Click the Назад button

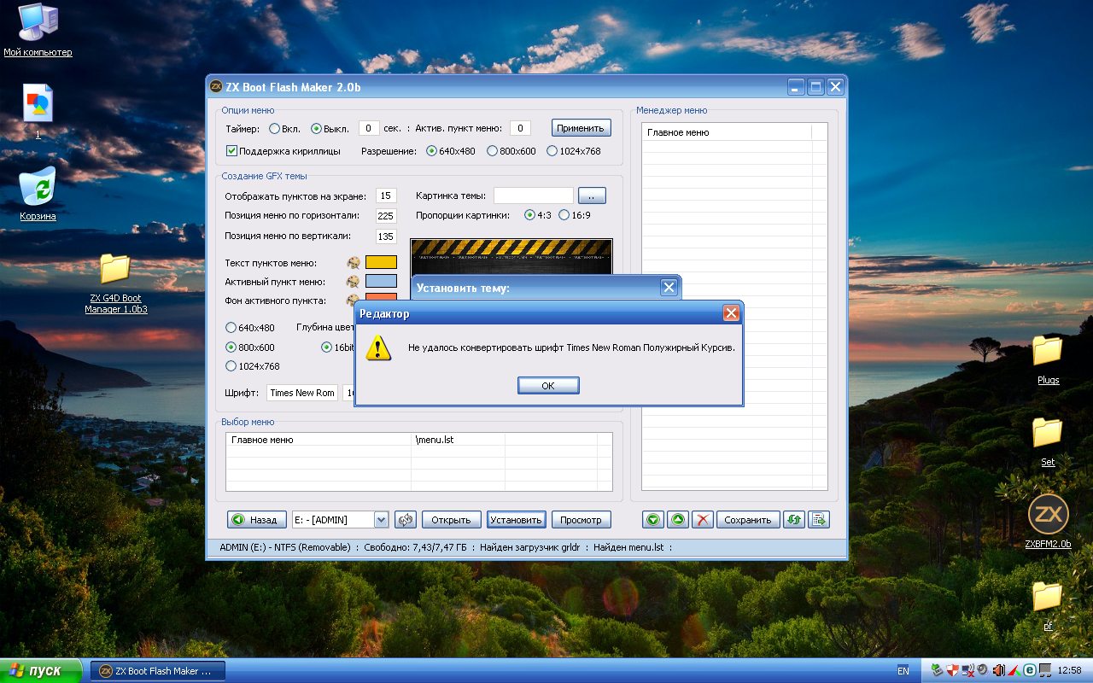[257, 519]
